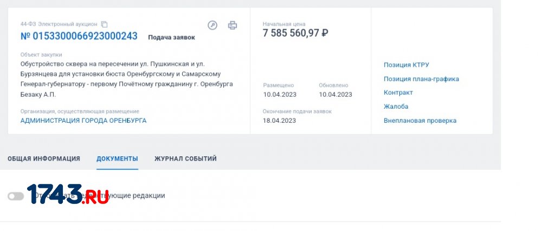Open Внеплановая проверка link
The height and width of the screenshot is (231, 542).
tap(420, 121)
